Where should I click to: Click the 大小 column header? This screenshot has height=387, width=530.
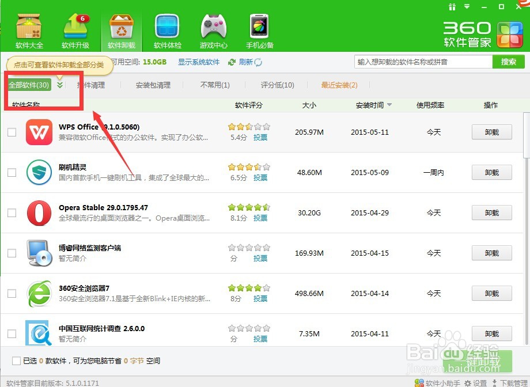point(309,105)
